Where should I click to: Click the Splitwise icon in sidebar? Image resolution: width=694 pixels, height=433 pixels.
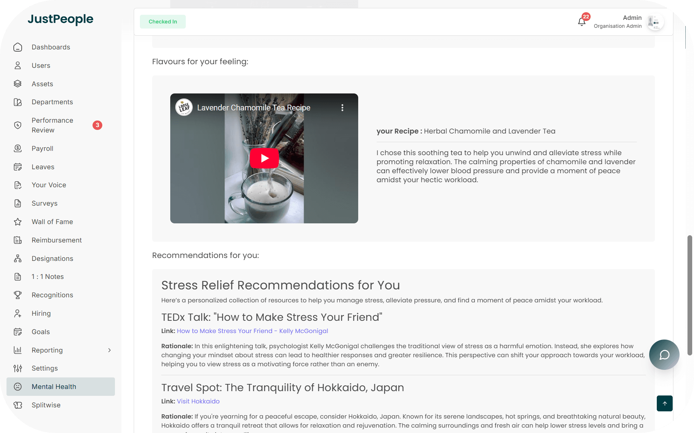[x=18, y=405]
